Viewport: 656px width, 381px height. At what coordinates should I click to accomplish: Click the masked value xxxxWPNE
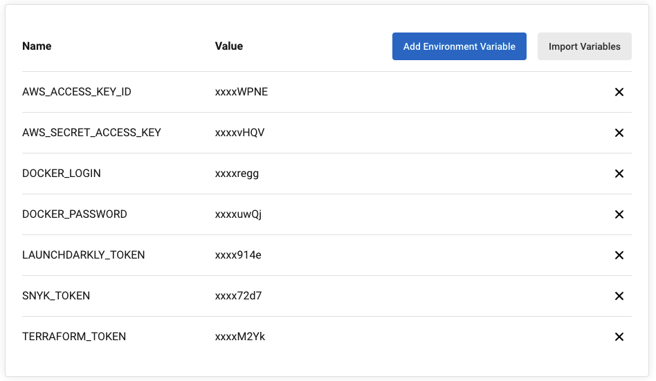(242, 91)
